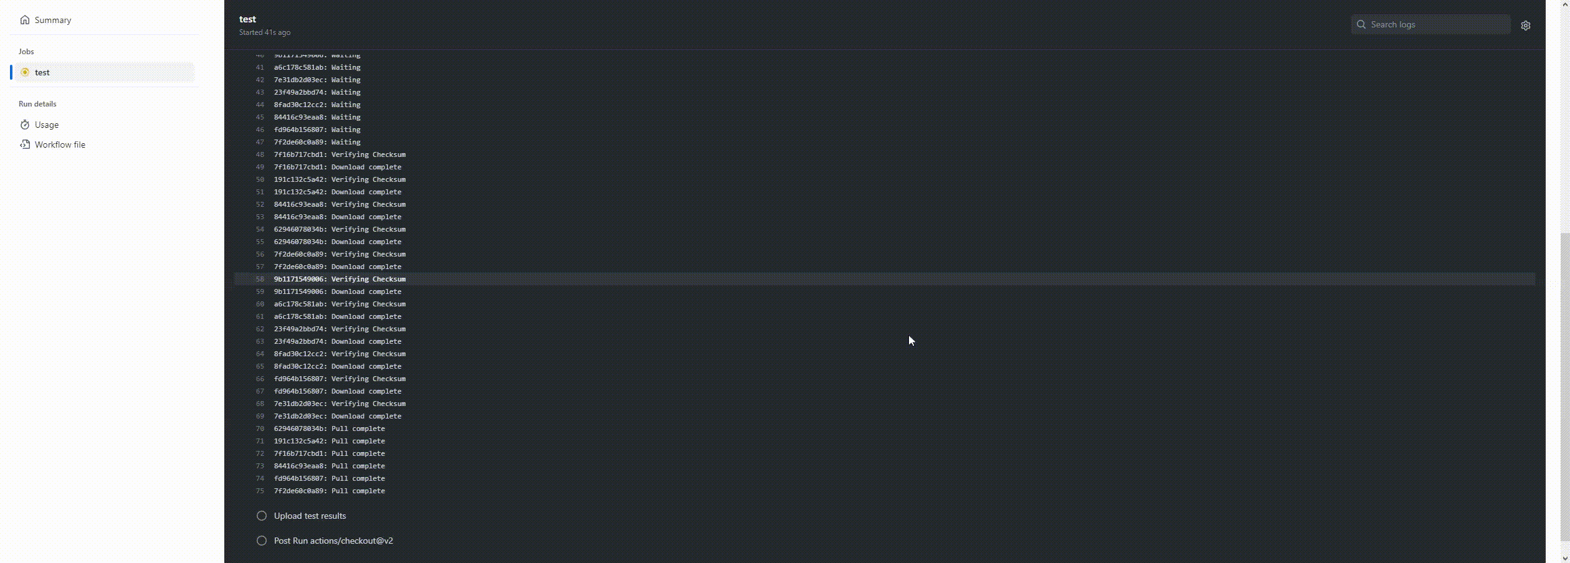Open the Usage stopwatch icon
Viewport: 1570px width, 563px height.
click(25, 125)
